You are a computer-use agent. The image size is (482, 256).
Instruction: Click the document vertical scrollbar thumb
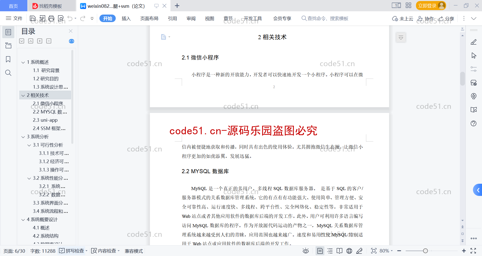coord(462,79)
